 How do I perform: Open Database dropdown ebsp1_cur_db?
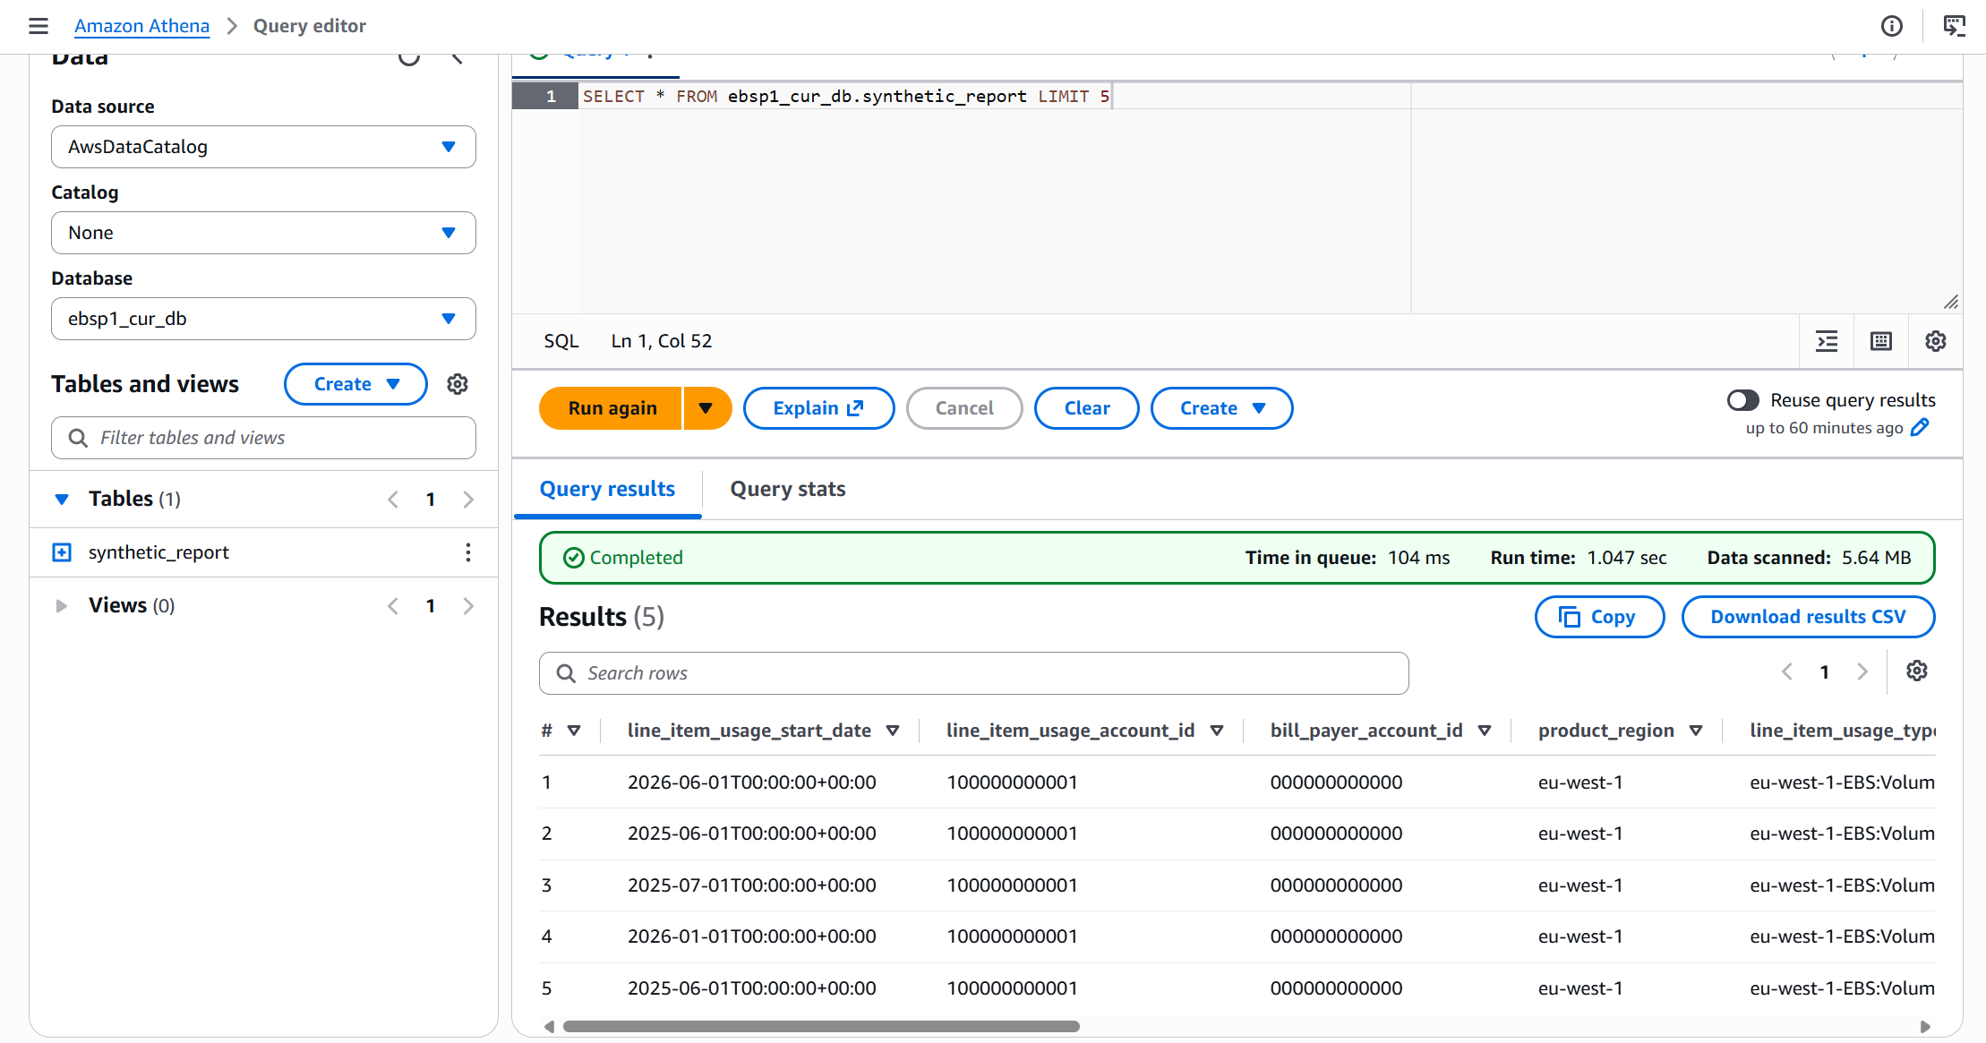coord(263,319)
